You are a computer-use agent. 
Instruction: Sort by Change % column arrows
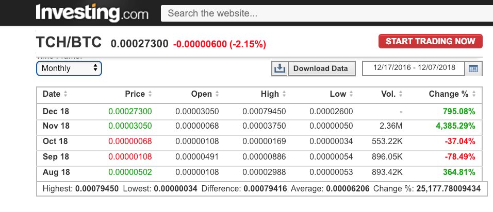pos(473,94)
